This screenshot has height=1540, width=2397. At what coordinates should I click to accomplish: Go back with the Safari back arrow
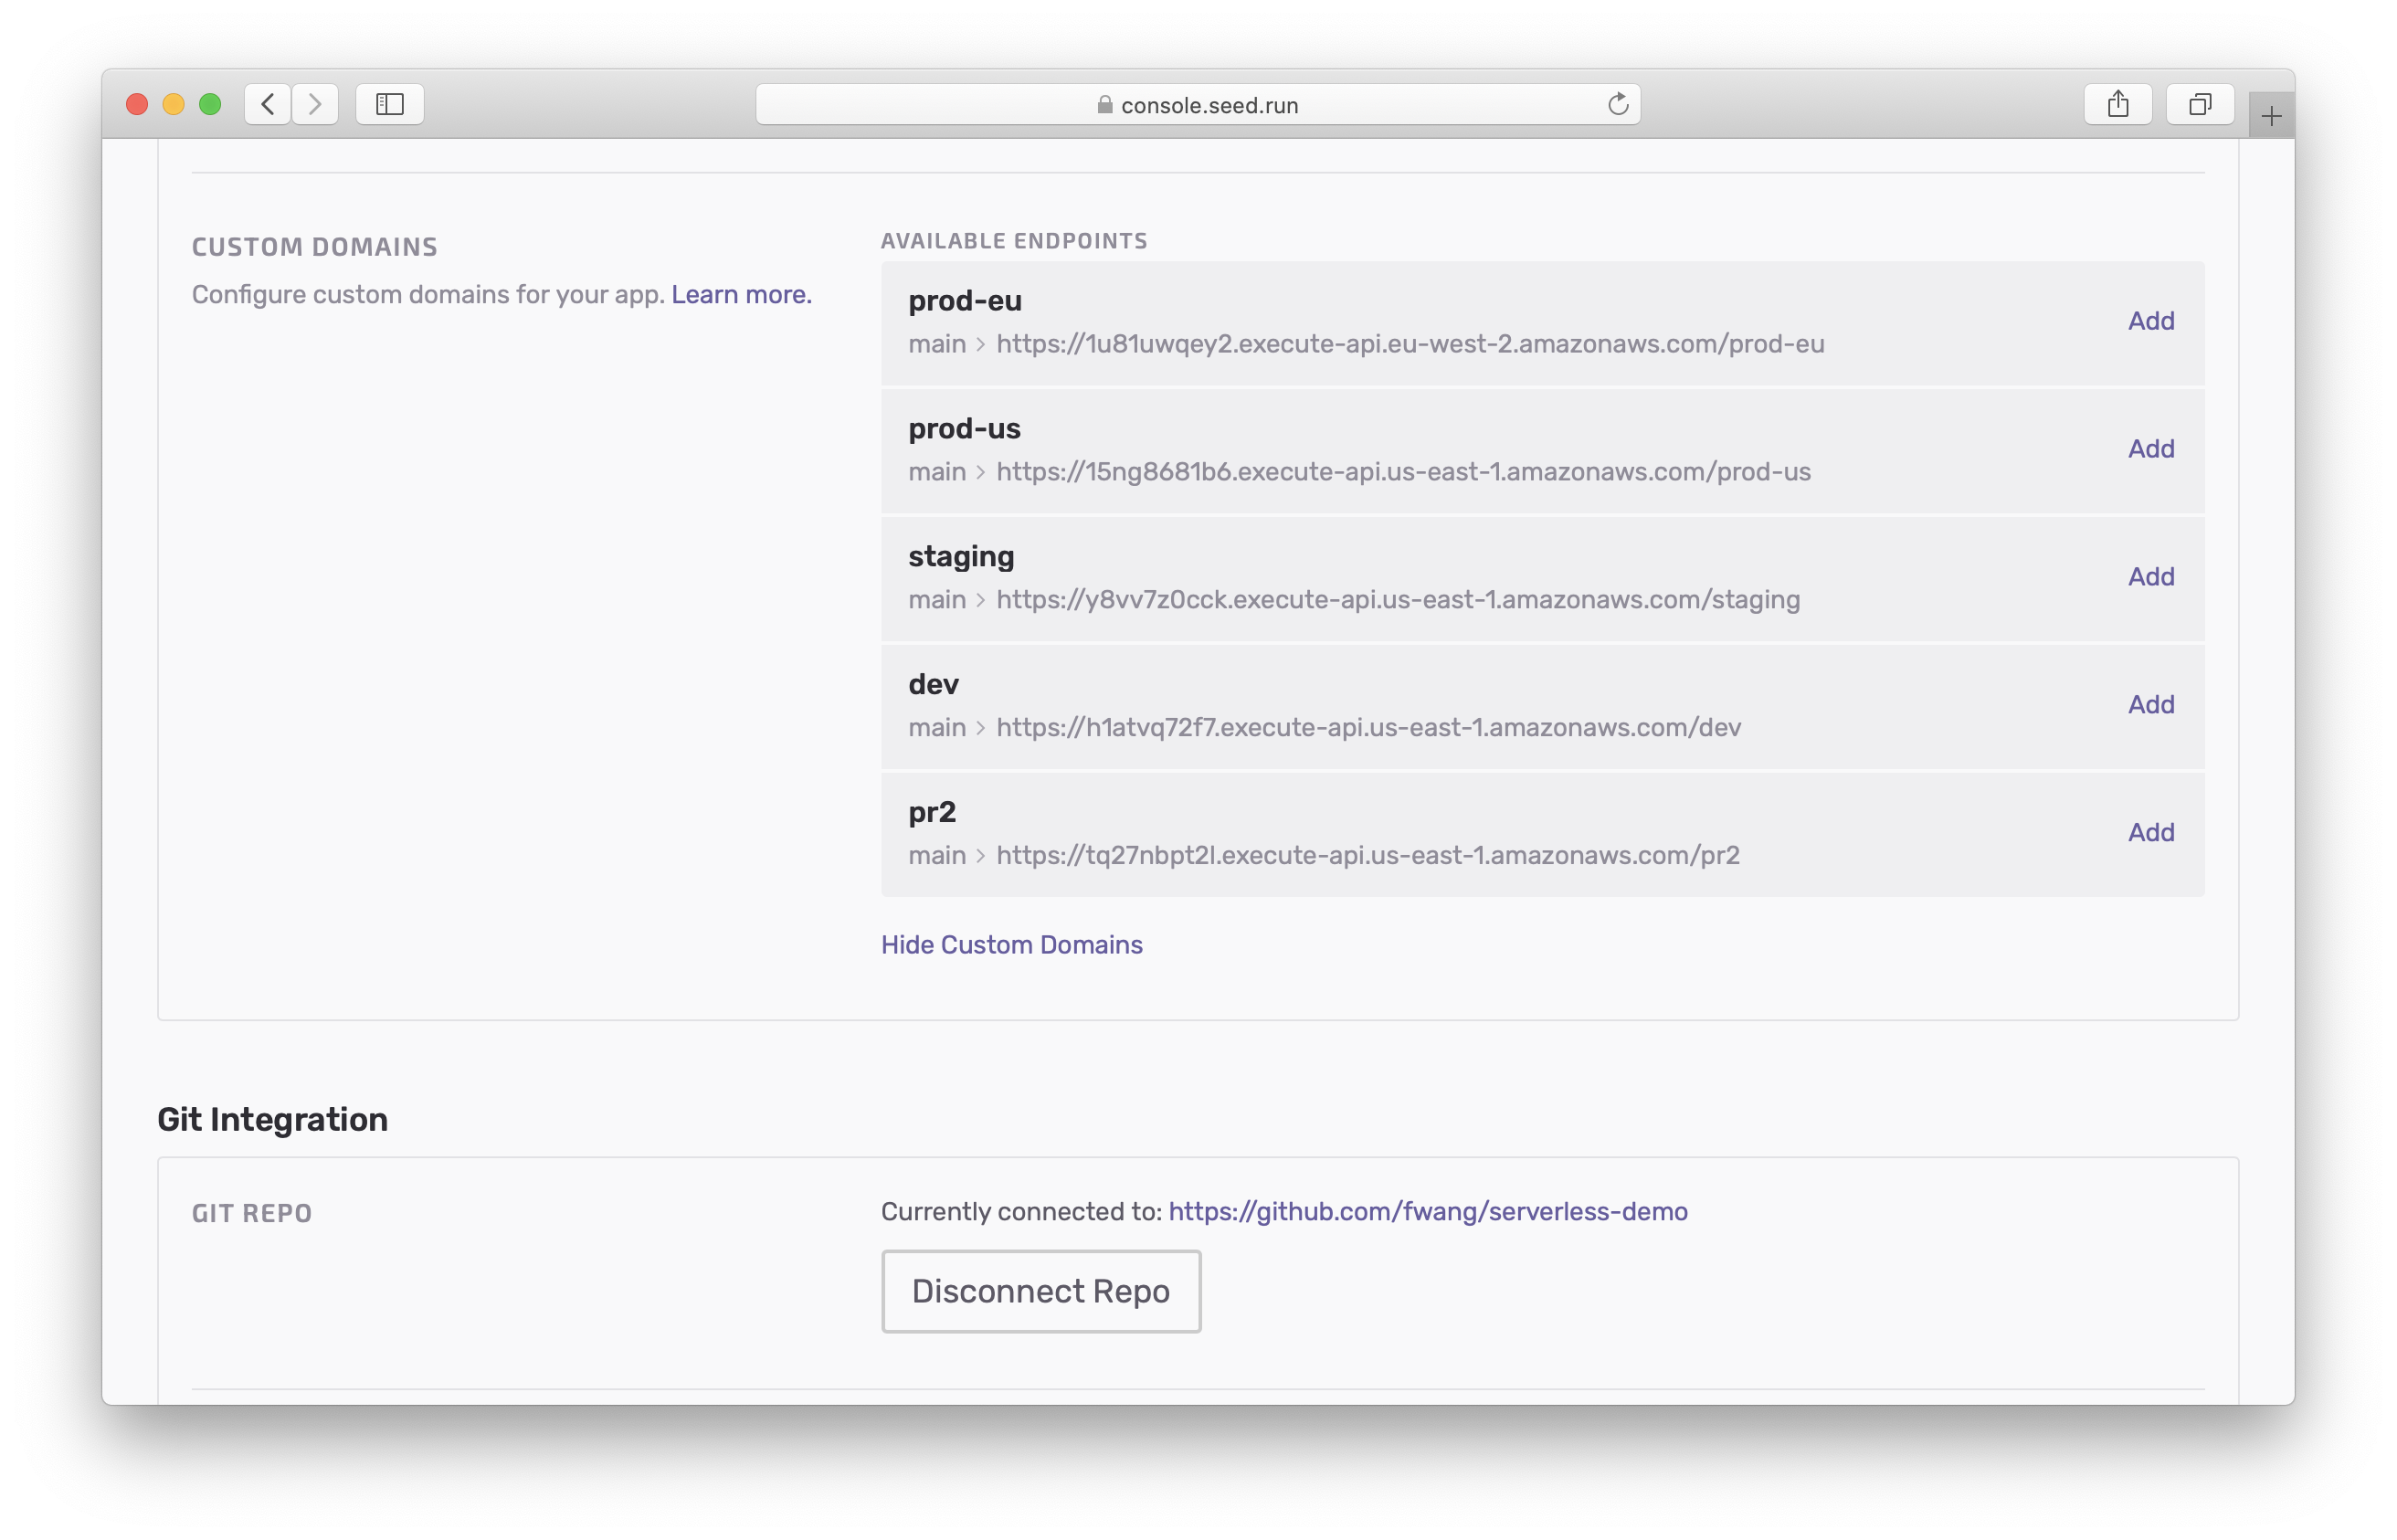pos(268,104)
